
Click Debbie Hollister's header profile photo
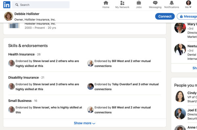pos(9,16)
